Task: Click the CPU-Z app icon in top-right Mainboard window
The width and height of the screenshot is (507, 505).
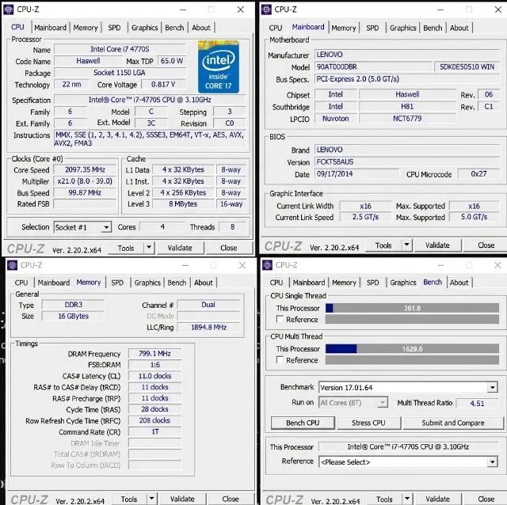Action: (x=266, y=9)
